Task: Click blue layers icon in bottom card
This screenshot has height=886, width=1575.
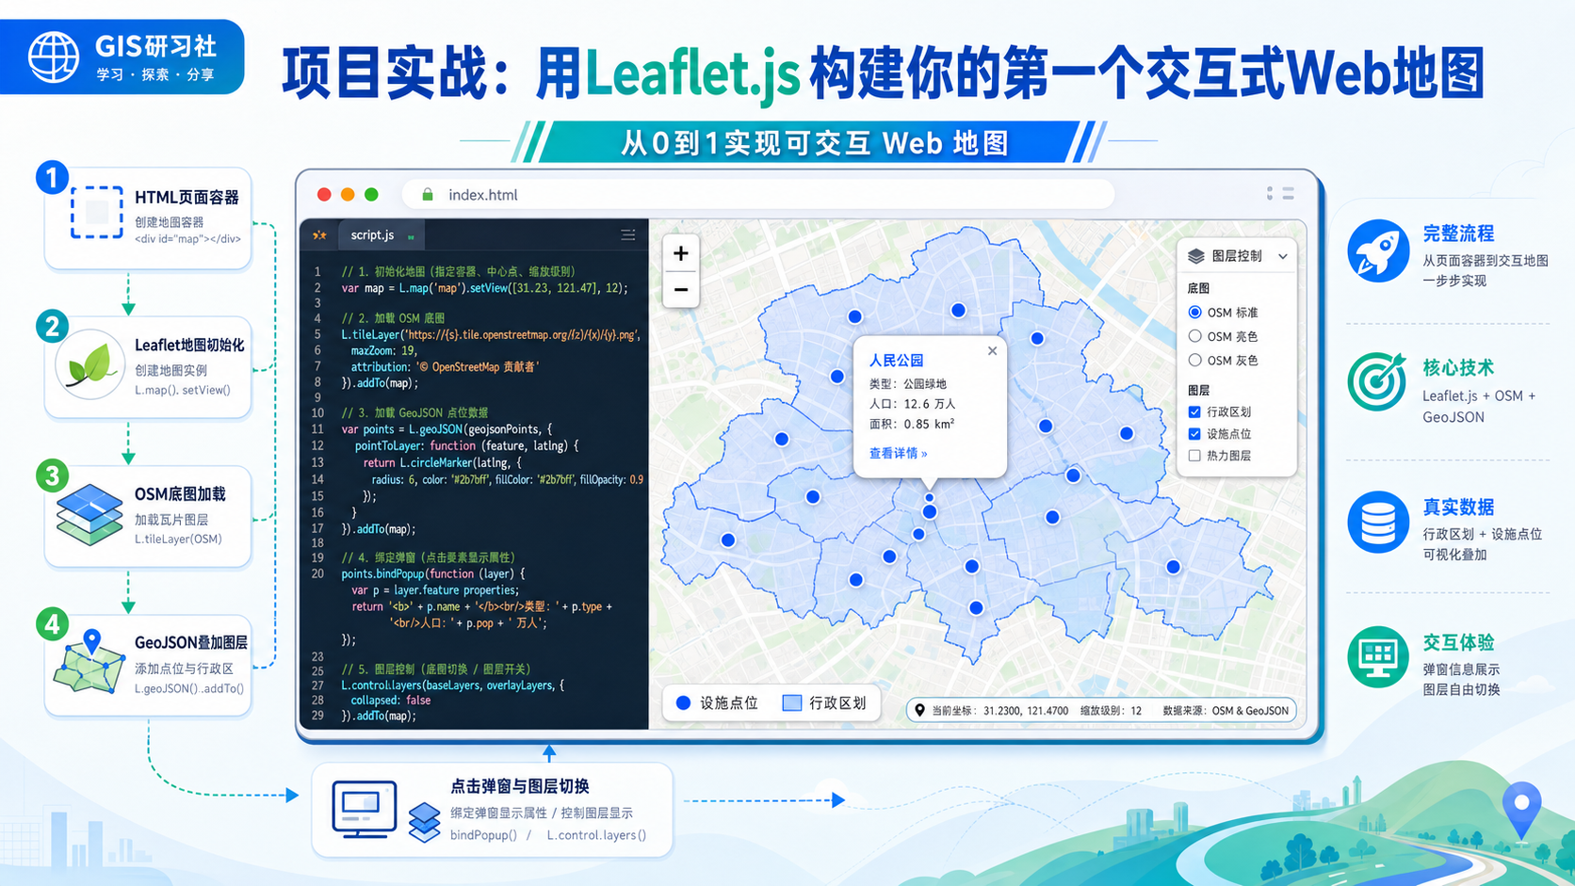Action: click(425, 822)
